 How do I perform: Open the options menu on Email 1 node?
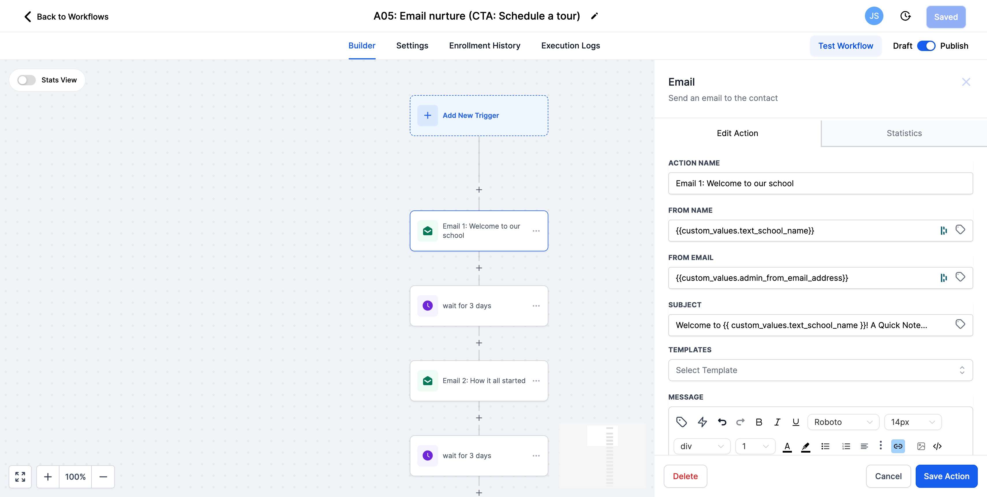536,231
